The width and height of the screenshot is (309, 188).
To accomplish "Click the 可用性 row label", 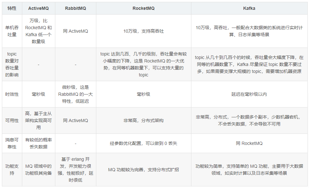I will click(x=12, y=120).
